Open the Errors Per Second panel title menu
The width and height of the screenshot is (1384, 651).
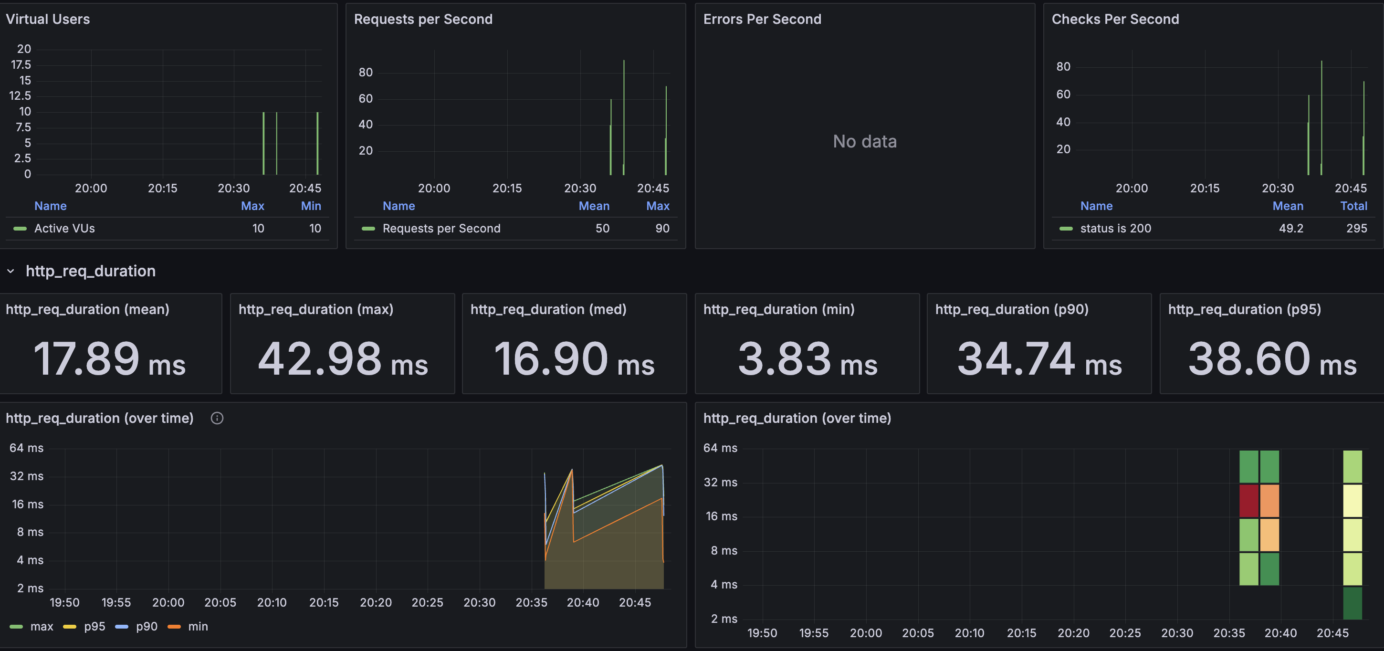pyautogui.click(x=762, y=20)
